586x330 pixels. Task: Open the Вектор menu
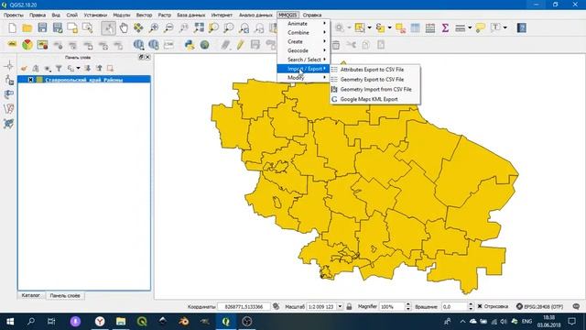point(144,15)
